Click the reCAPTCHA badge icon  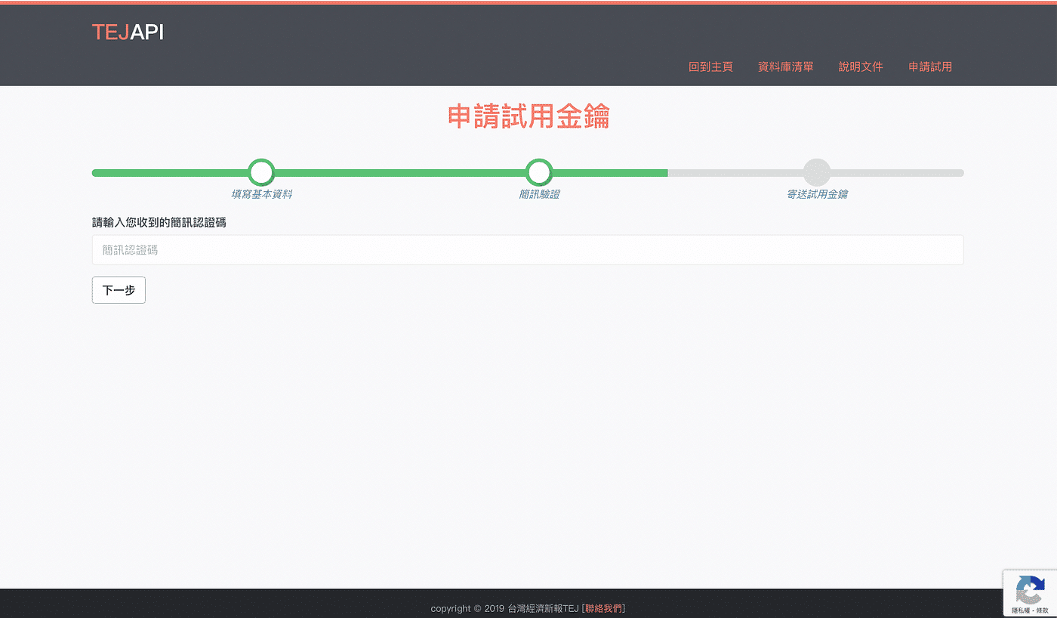1030,589
